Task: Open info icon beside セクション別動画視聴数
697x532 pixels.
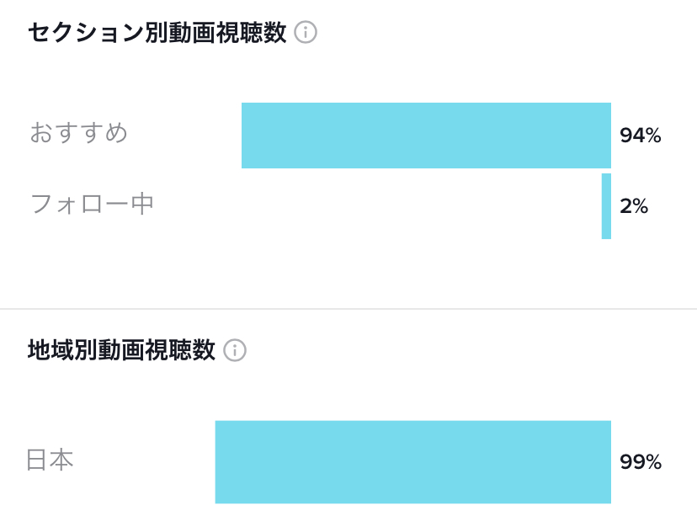Action: tap(306, 33)
